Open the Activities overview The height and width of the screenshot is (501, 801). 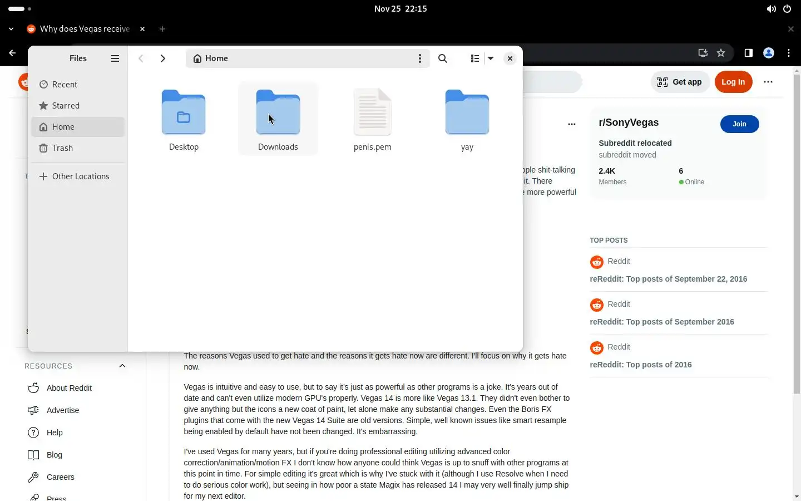pos(19,9)
